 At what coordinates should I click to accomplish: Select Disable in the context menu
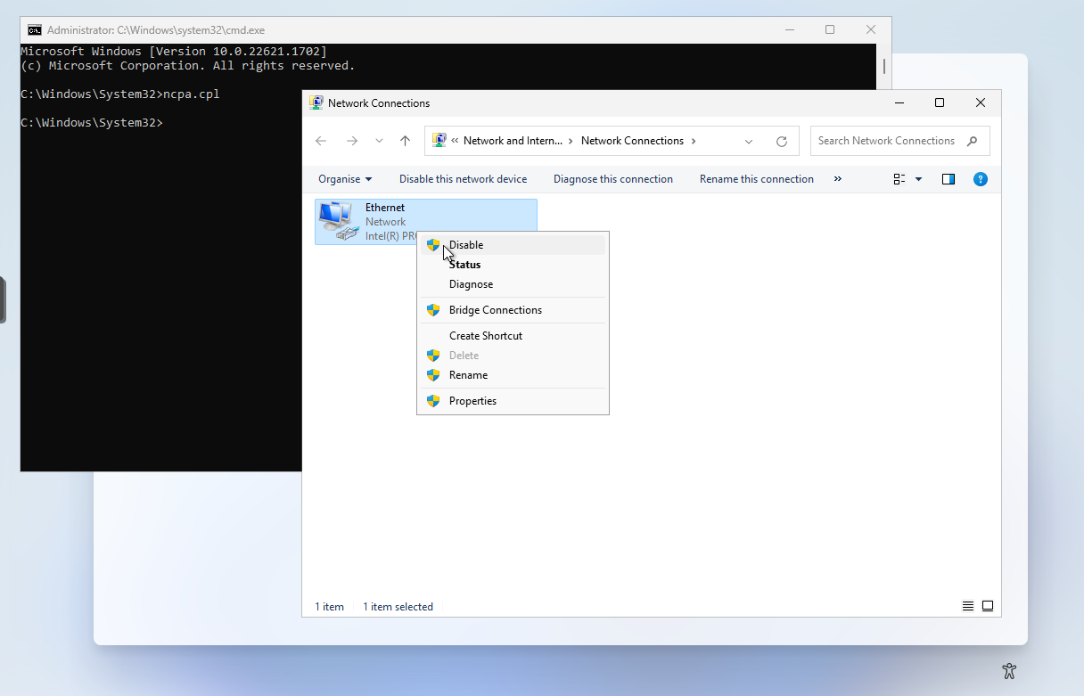pos(513,245)
